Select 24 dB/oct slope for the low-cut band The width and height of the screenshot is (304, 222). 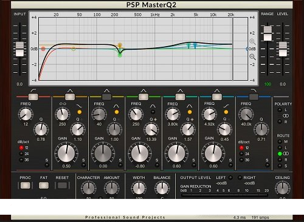pyautogui.click(x=21, y=154)
